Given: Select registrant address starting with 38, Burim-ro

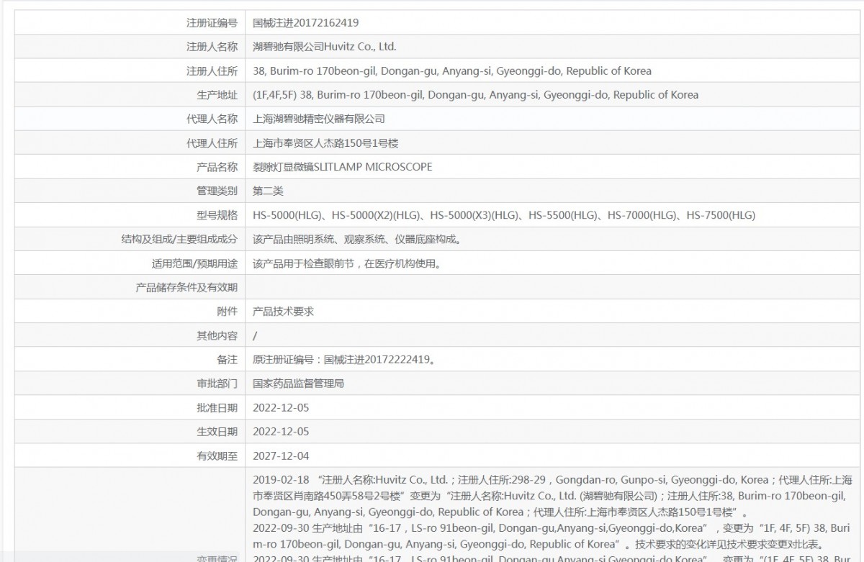Looking at the screenshot, I should [452, 71].
